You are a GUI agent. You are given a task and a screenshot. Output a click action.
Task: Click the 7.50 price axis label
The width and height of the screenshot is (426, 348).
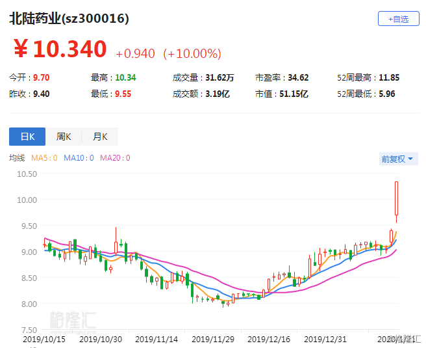(29, 330)
